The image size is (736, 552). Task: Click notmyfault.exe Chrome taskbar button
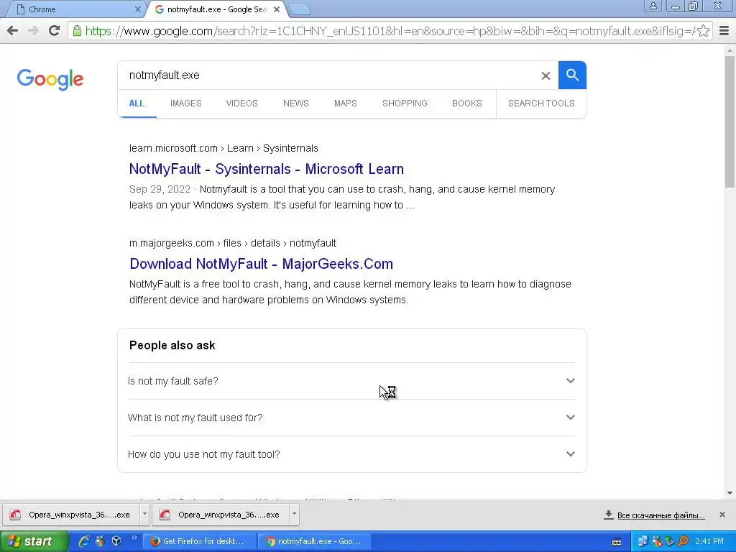click(315, 541)
